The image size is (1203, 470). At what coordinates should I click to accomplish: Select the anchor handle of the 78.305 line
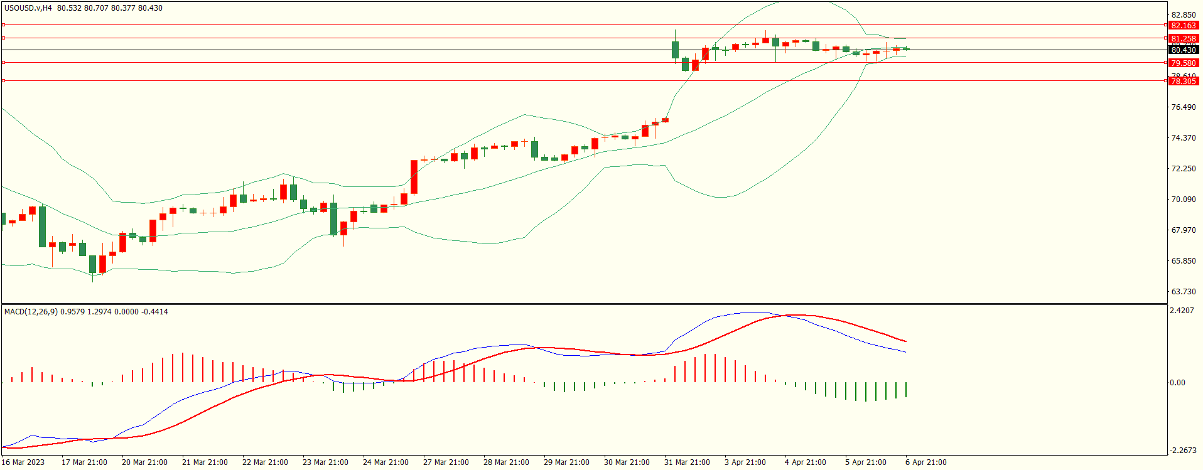coord(3,80)
